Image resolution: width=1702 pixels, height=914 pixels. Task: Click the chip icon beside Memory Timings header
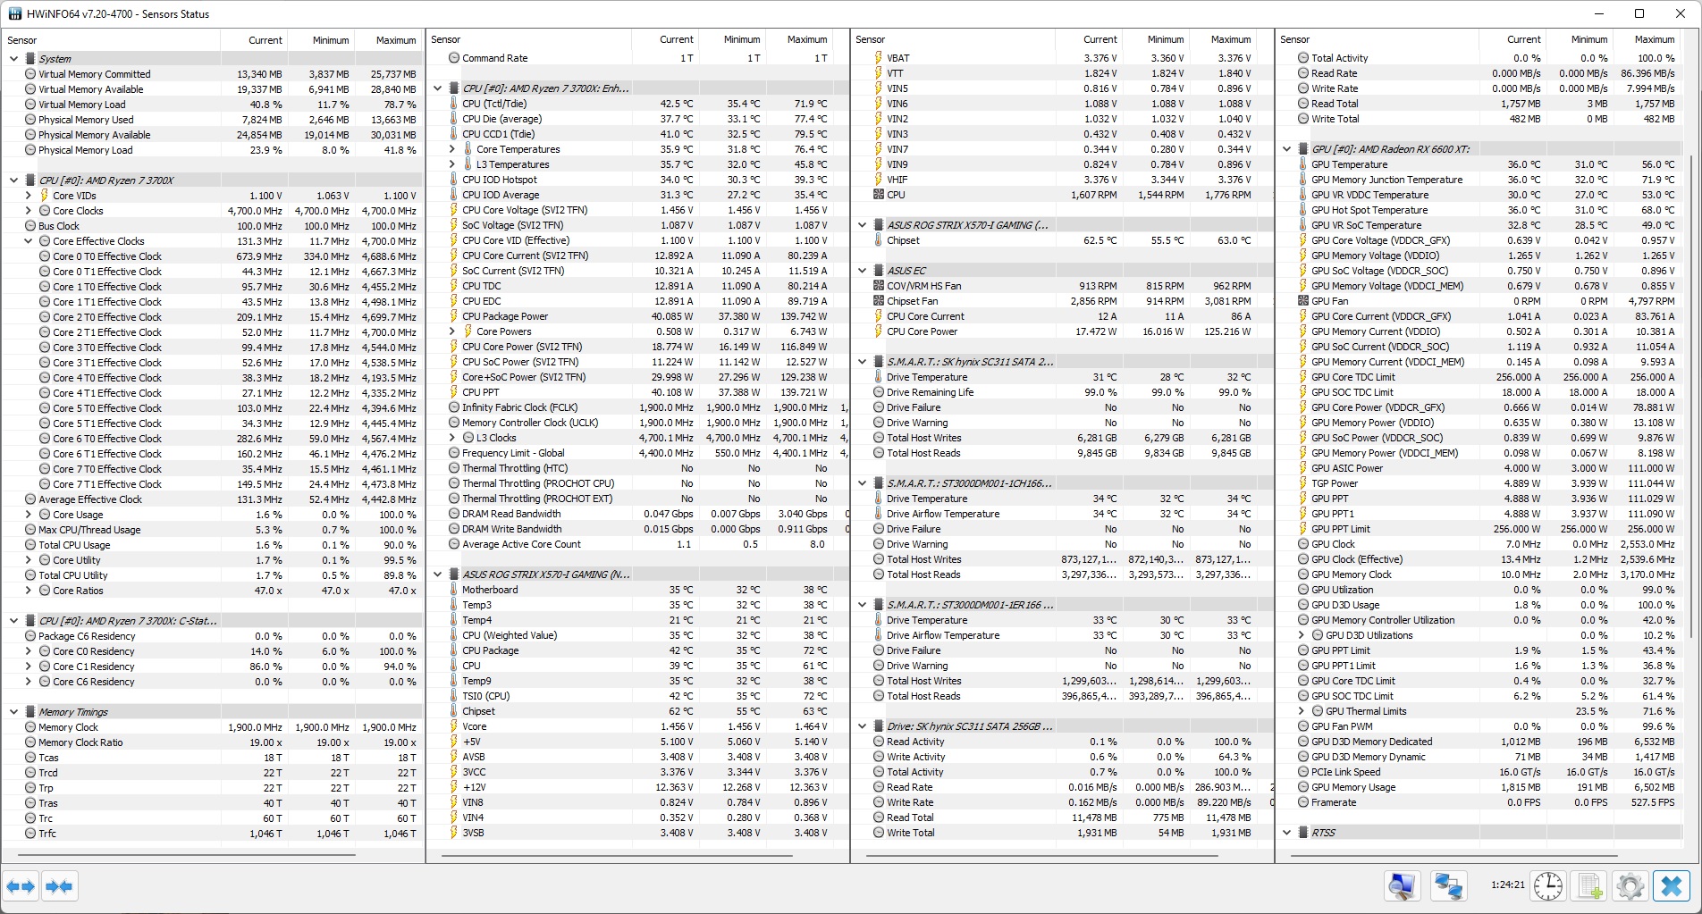[29, 712]
